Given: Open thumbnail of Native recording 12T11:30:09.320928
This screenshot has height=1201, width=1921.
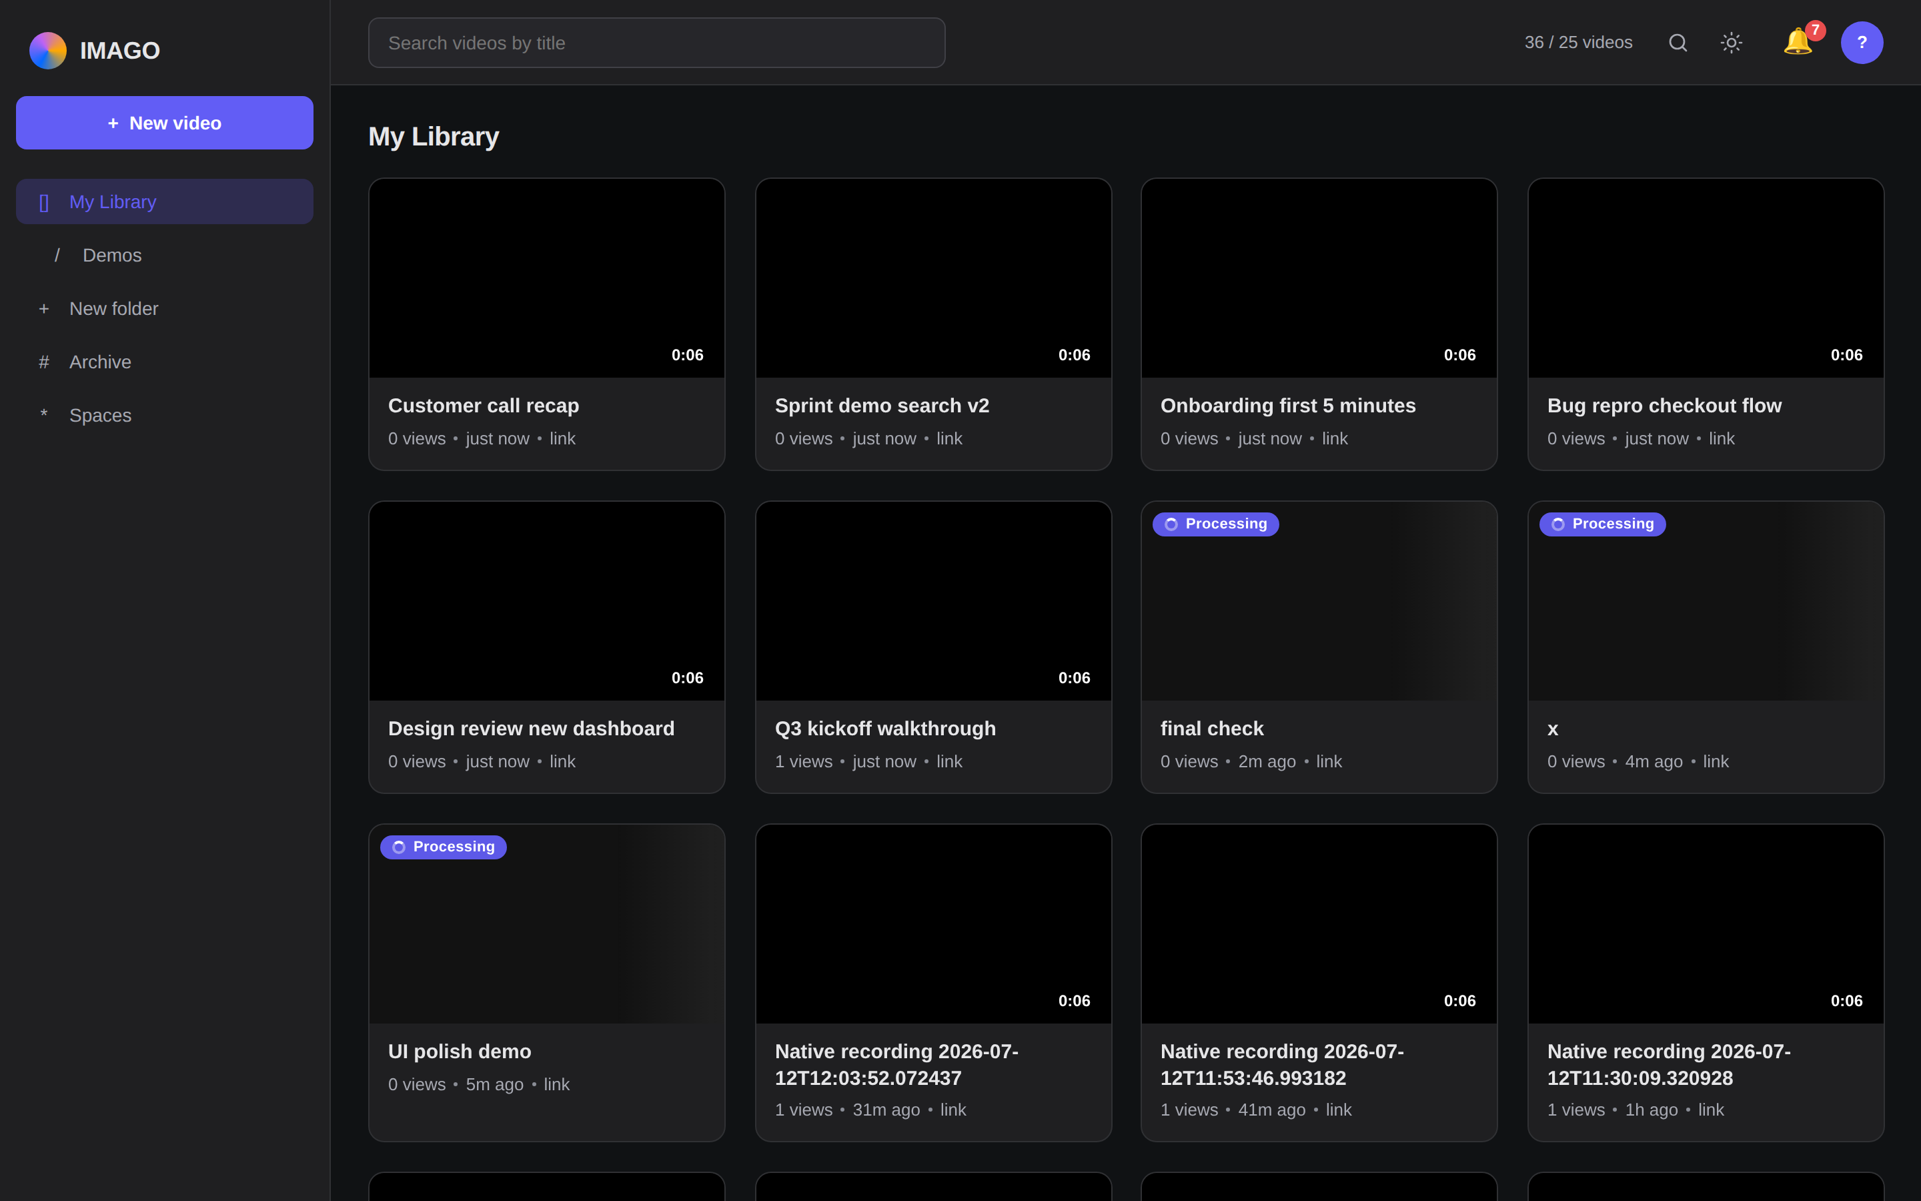Looking at the screenshot, I should click(1705, 924).
